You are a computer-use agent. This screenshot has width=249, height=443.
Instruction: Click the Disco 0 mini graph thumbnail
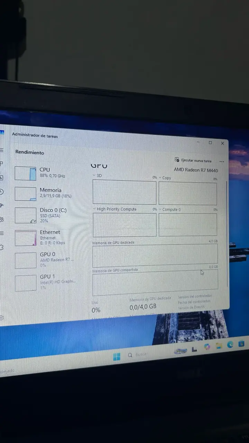pyautogui.click(x=25, y=215)
